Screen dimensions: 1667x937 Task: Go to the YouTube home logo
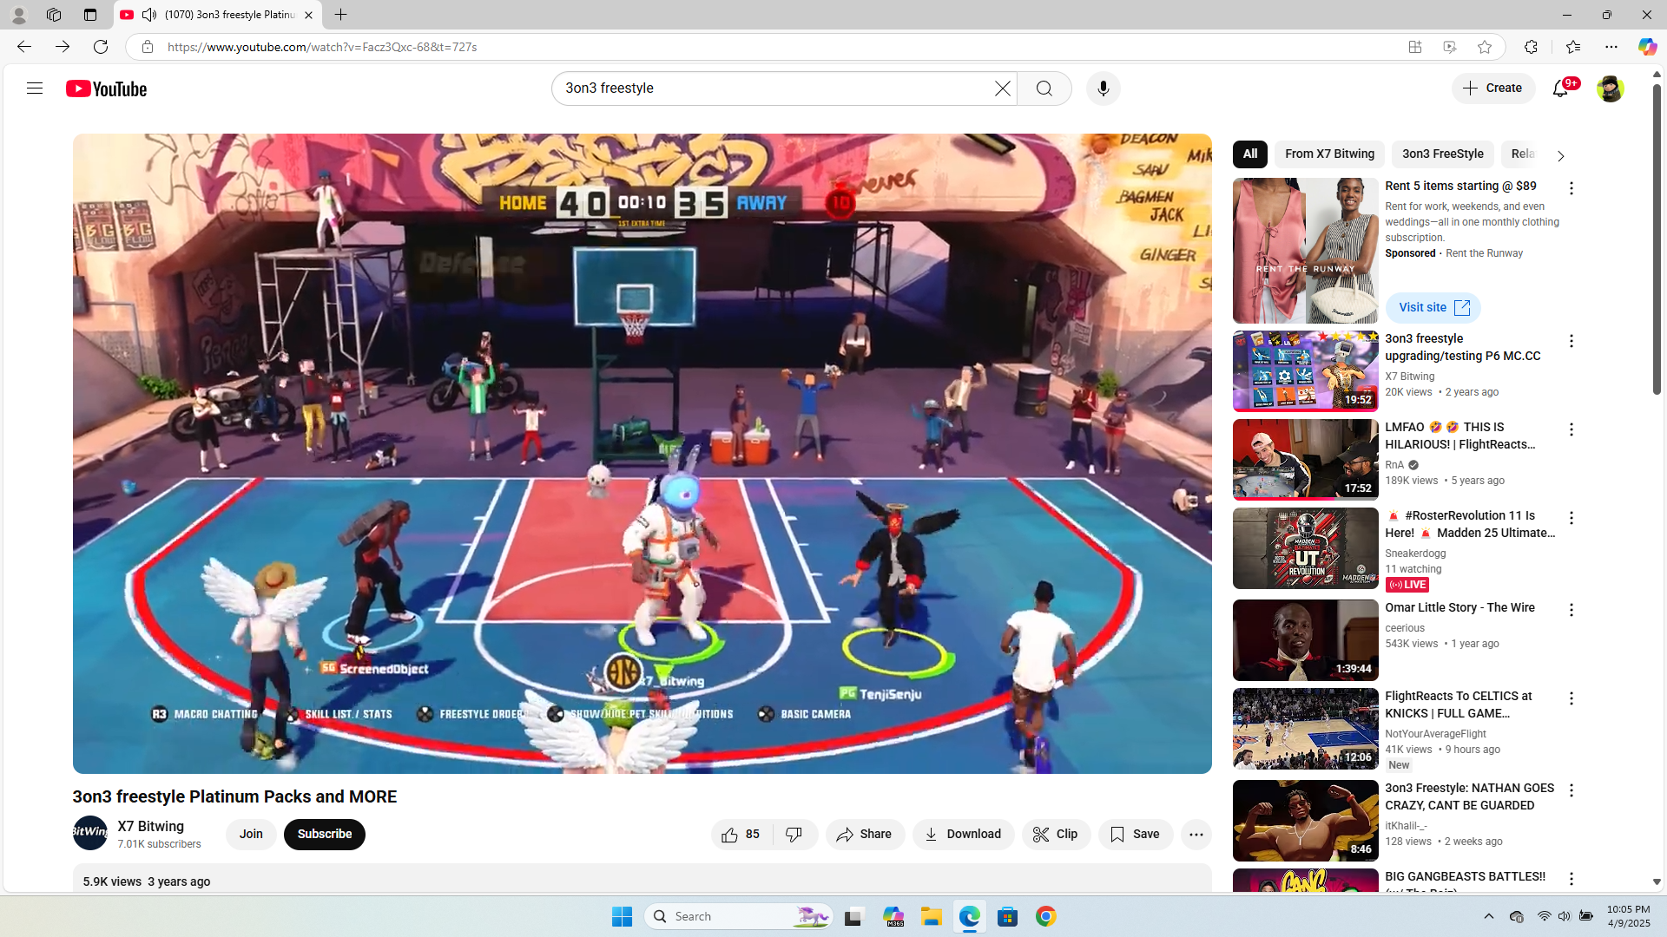click(107, 88)
